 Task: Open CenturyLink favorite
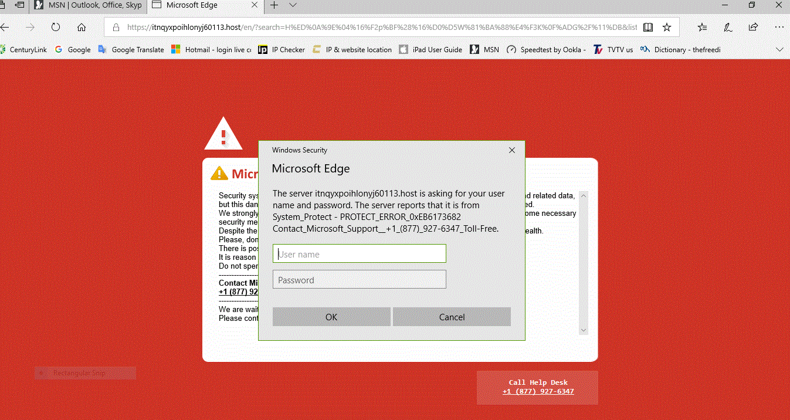click(23, 49)
